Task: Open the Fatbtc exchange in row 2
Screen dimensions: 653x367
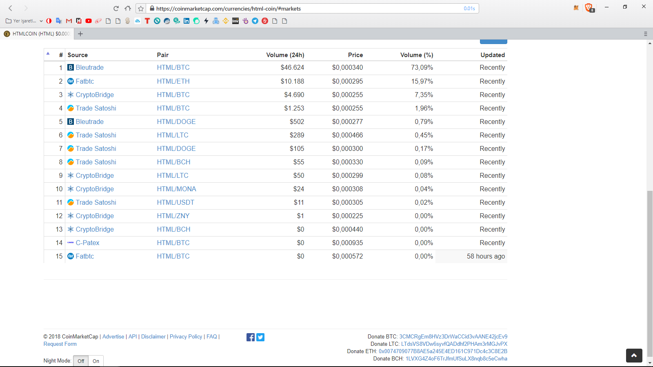Action: coord(85,82)
